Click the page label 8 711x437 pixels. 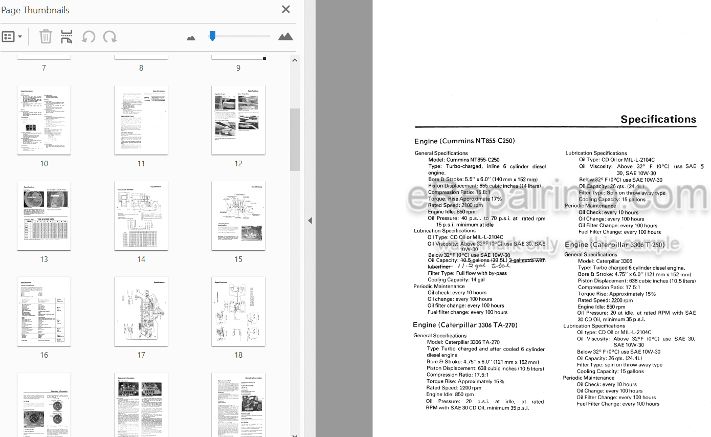pyautogui.click(x=141, y=68)
